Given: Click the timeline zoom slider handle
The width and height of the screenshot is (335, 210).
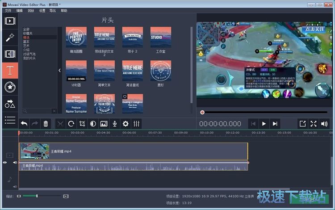Looking at the screenshot, I should point(37,196).
